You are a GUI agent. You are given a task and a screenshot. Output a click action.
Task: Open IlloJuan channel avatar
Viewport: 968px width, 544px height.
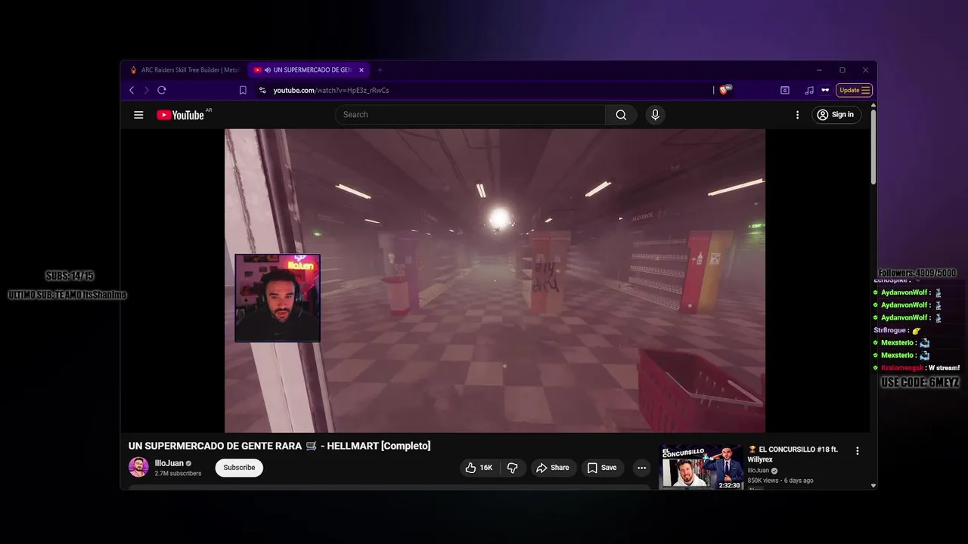coord(138,467)
